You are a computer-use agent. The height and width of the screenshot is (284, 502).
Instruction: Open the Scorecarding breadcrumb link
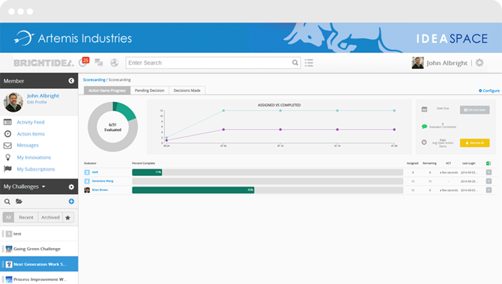click(x=94, y=79)
